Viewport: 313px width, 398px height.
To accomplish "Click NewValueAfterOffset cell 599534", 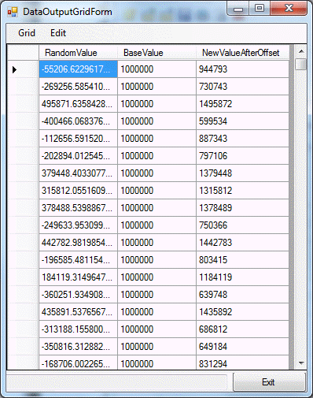I will point(243,121).
